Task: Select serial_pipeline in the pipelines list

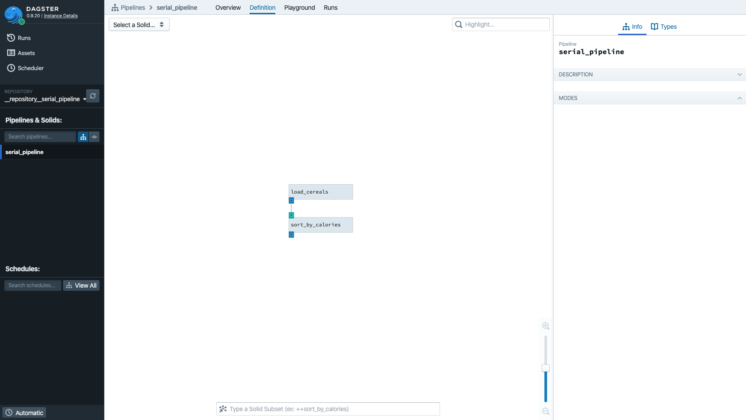Action: tap(52, 152)
